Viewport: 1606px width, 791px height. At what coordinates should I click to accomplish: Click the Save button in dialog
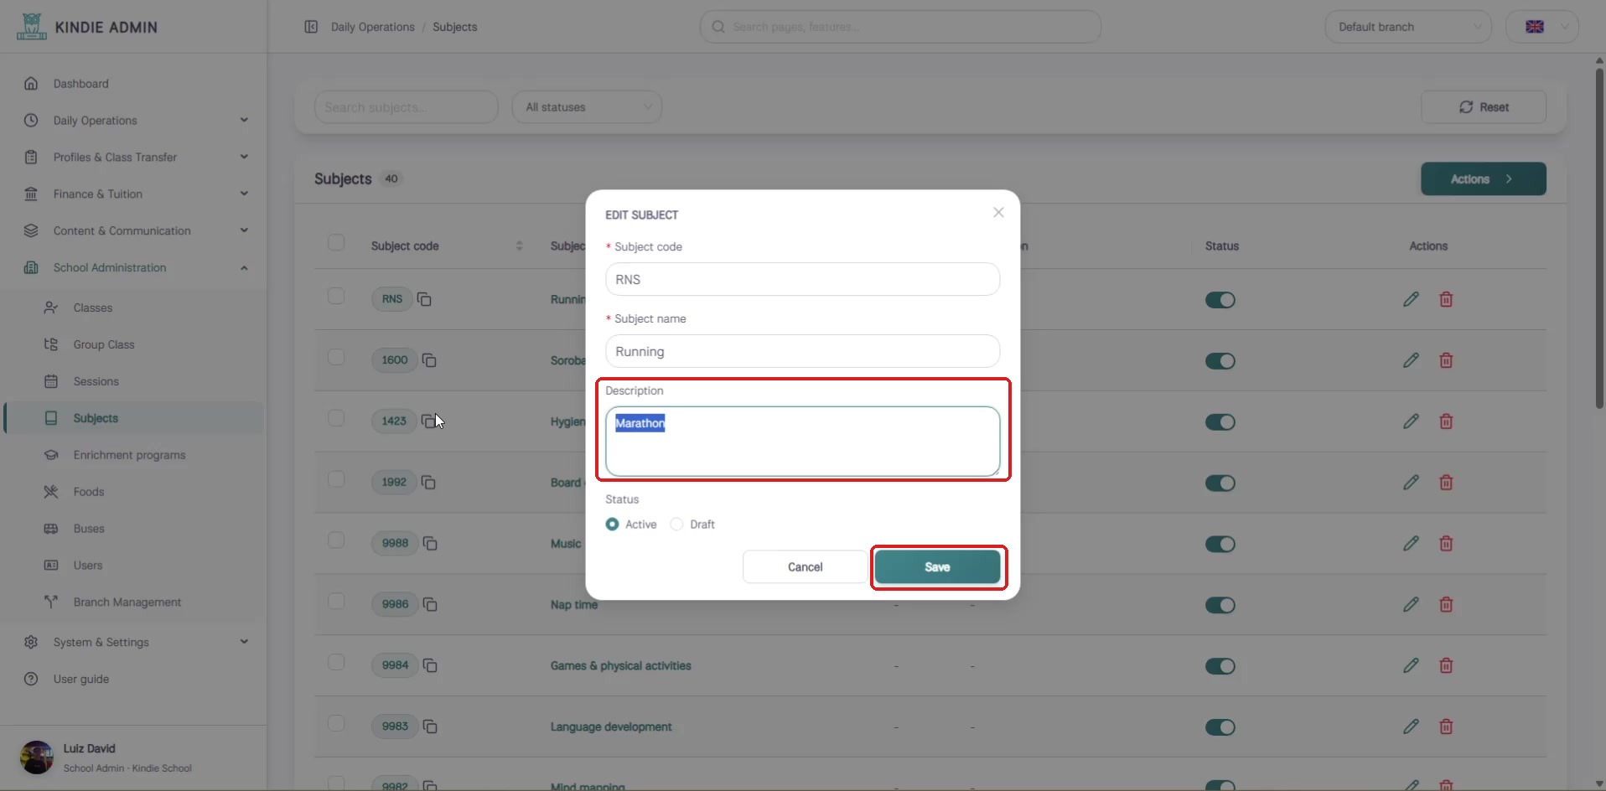937,567
